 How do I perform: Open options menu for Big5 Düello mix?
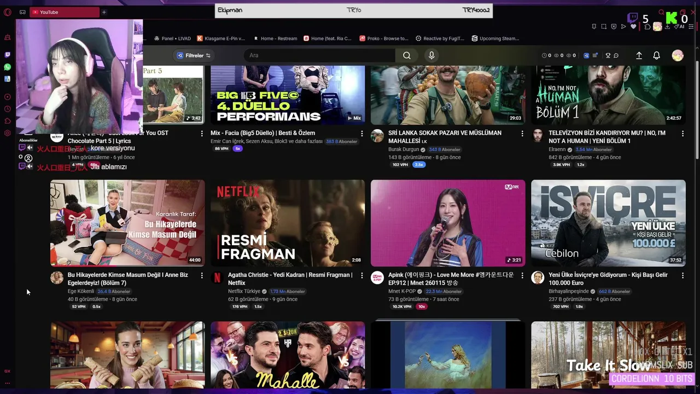361,134
